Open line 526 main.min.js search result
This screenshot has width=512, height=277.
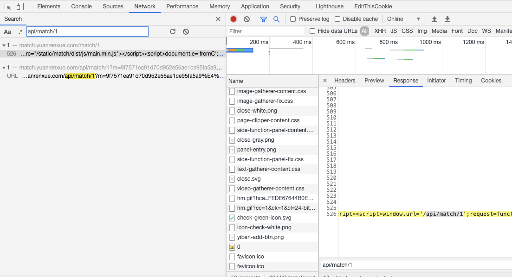(113, 54)
